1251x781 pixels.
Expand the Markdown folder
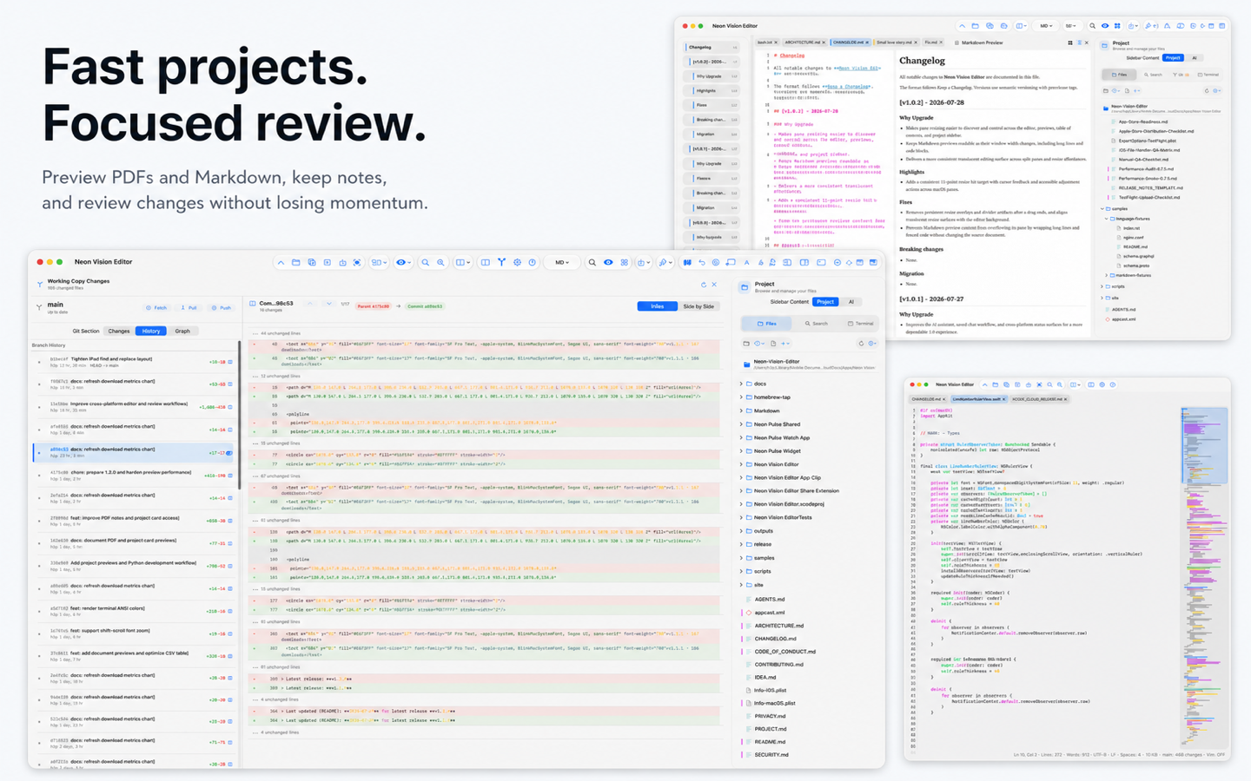741,410
